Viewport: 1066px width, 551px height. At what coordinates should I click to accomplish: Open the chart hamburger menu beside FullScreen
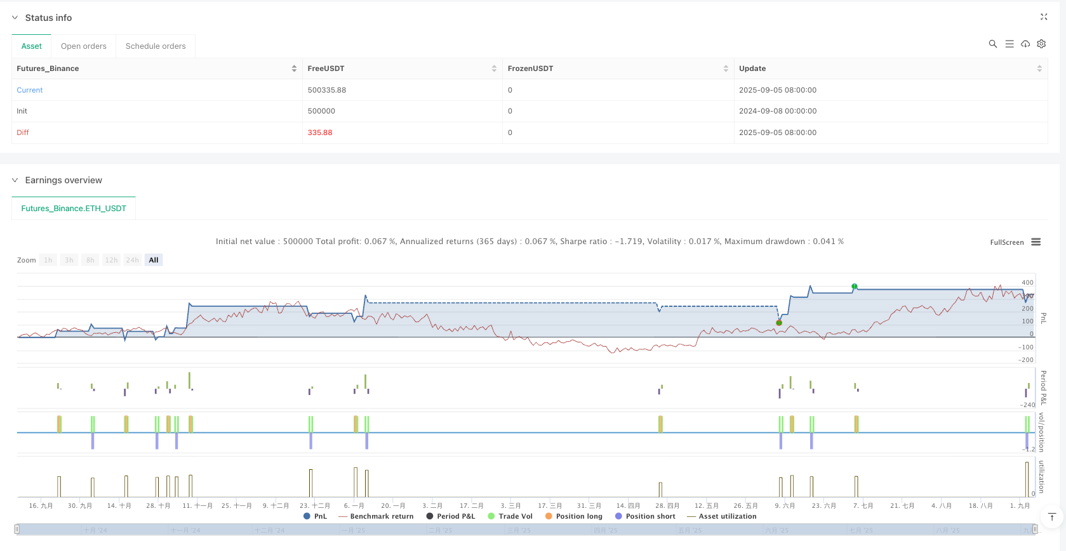click(1036, 242)
